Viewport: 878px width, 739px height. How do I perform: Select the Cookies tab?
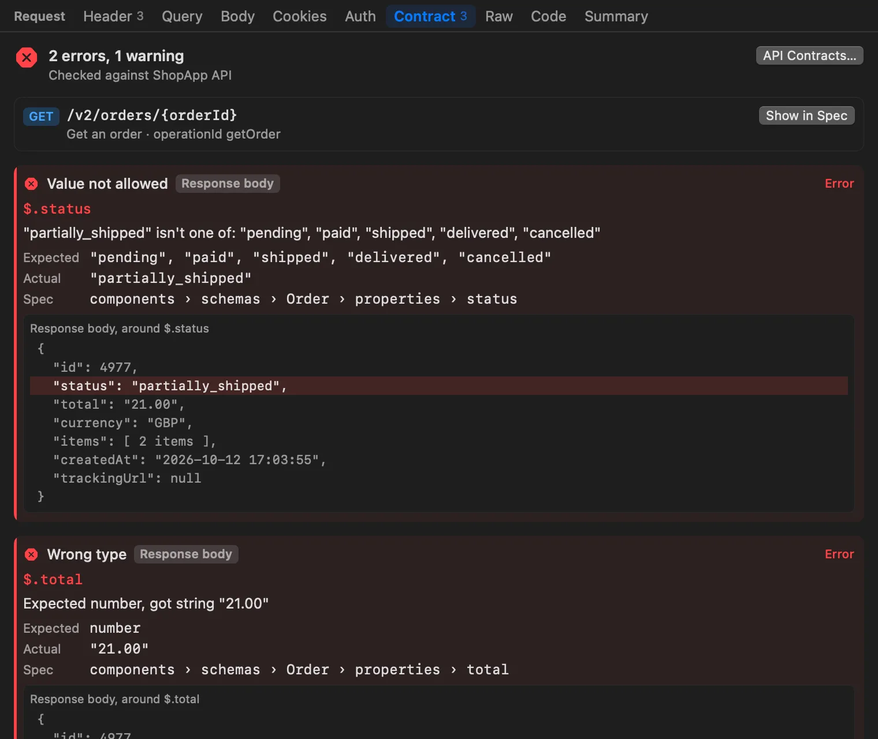[x=300, y=16]
